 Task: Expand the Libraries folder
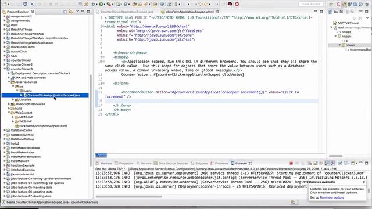pos(13,99)
